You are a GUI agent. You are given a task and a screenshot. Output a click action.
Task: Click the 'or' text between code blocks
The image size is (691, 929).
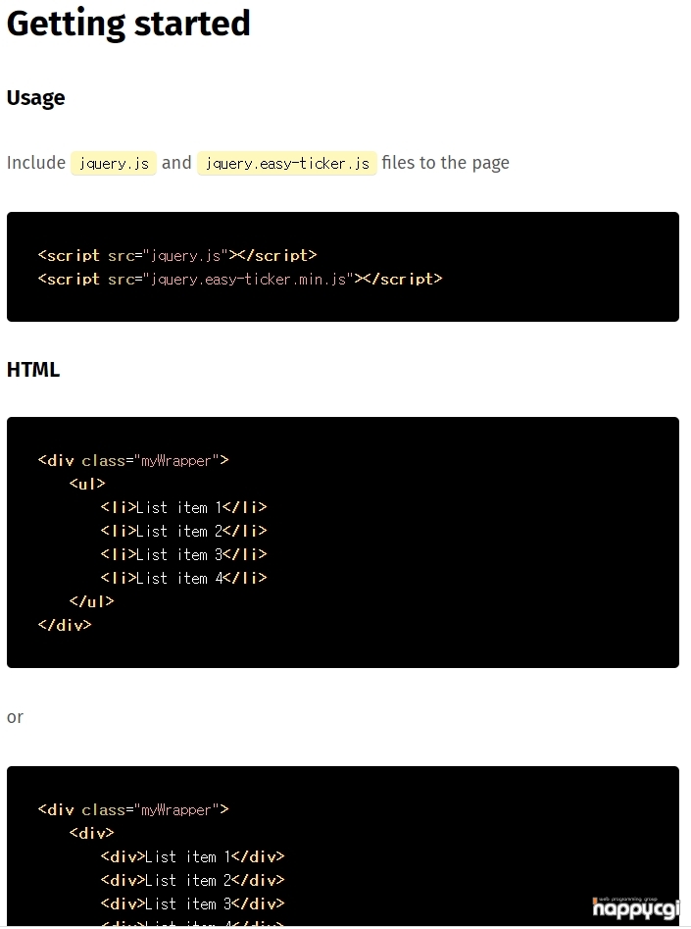tap(15, 717)
